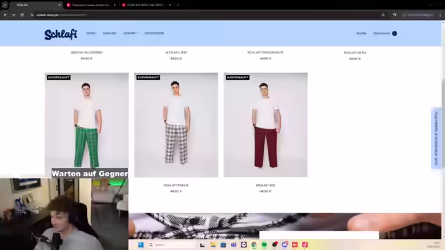Open File Explorer from the taskbar
The image size is (445, 250).
point(213,245)
